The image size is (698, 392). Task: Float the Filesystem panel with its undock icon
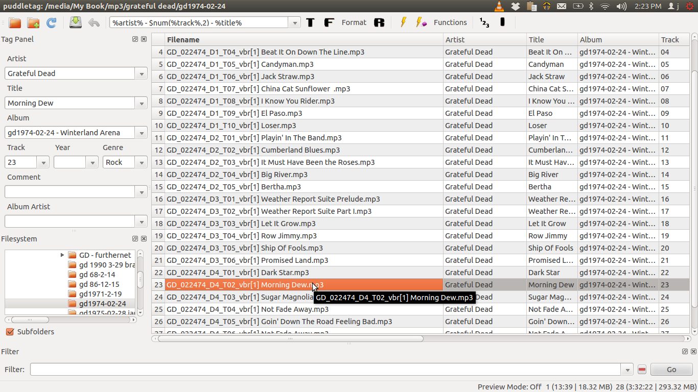tap(135, 239)
